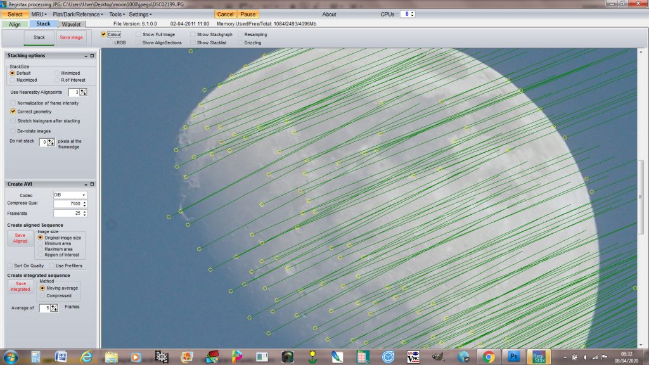This screenshot has width=649, height=365.
Task: Enable Normalization of frame intensity
Action: click(13, 103)
